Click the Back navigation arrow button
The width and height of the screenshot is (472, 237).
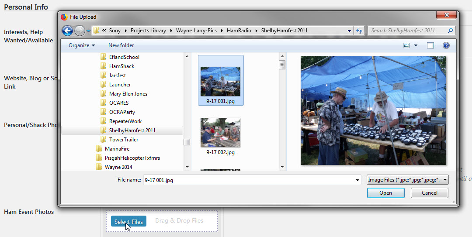pos(67,31)
